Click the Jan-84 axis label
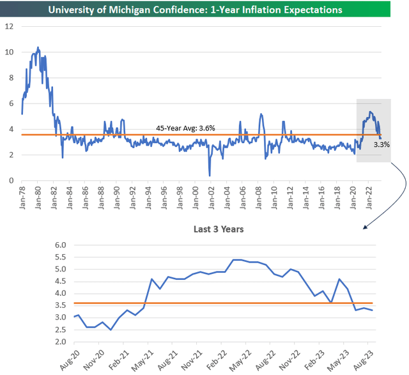This screenshot has width=409, height=375. [70, 197]
